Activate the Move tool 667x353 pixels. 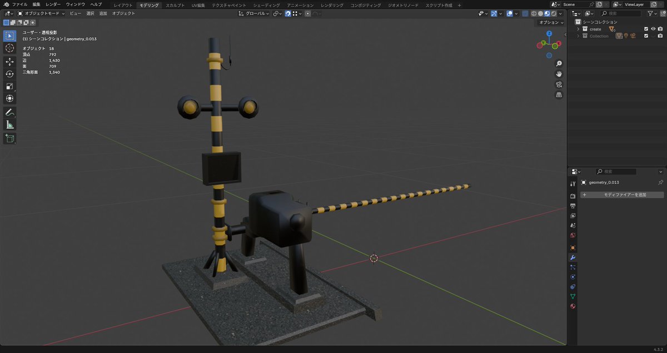tap(9, 62)
